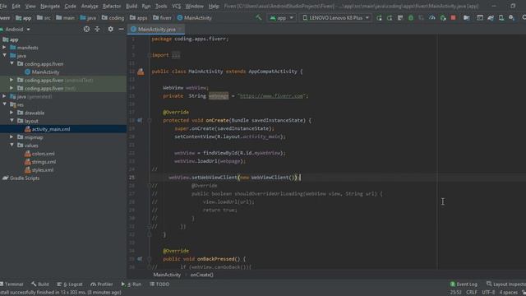The width and height of the screenshot is (526, 296).
Task: Open the Build tool window
Action: coord(40,284)
